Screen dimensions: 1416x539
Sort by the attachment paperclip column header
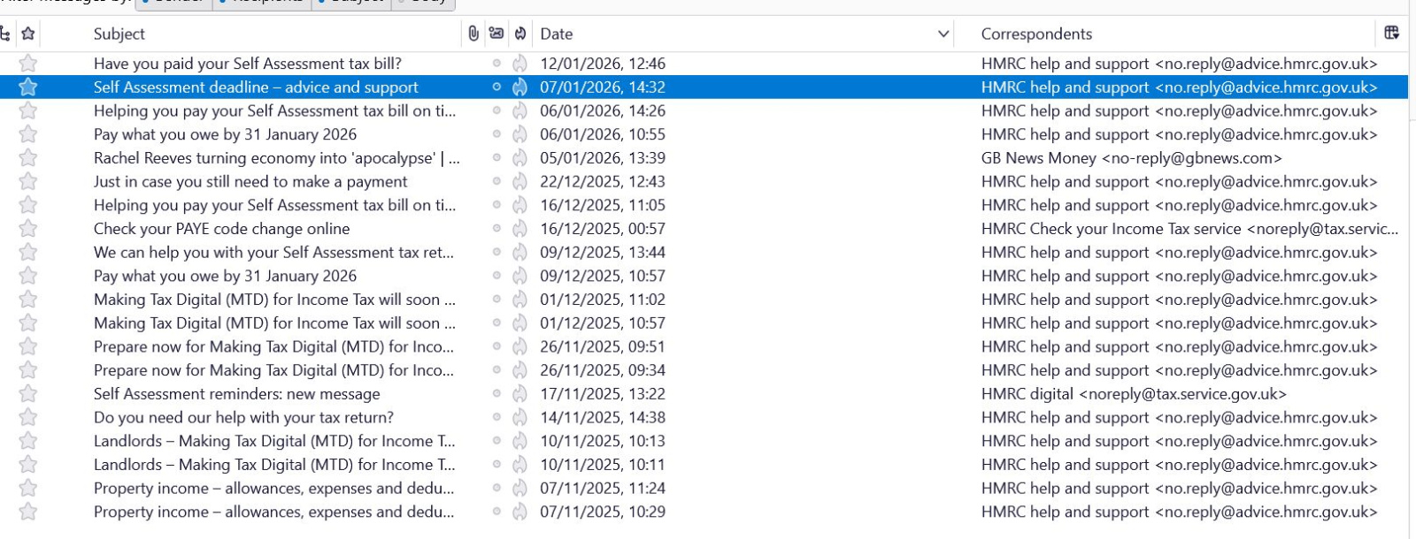click(x=473, y=34)
